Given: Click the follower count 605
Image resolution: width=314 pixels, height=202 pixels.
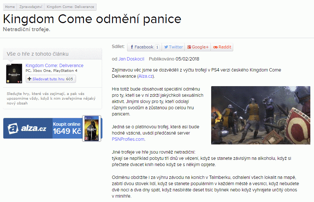Looking at the screenshot, I should [x=69, y=79].
